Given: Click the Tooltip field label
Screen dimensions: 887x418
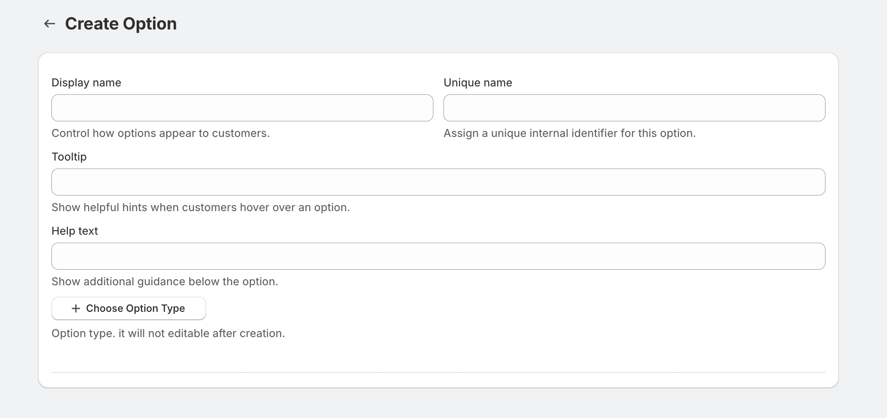Looking at the screenshot, I should [69, 157].
